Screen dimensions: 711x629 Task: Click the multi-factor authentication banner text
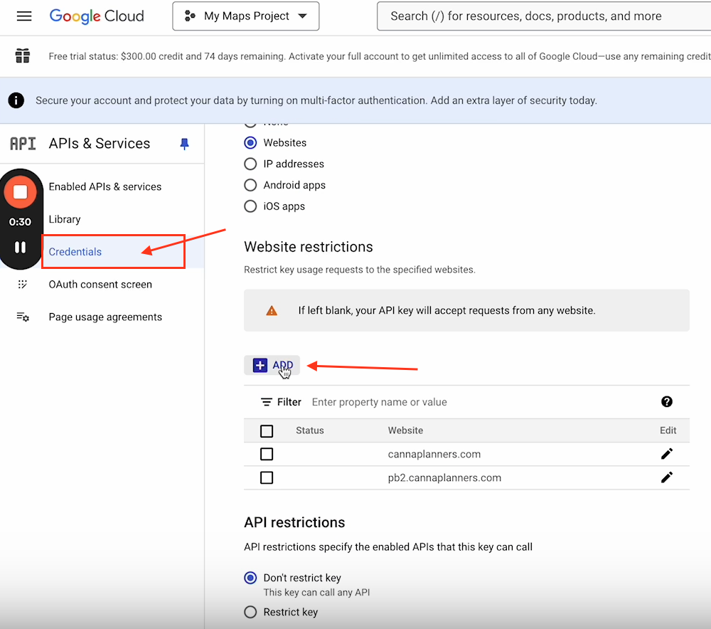click(316, 100)
